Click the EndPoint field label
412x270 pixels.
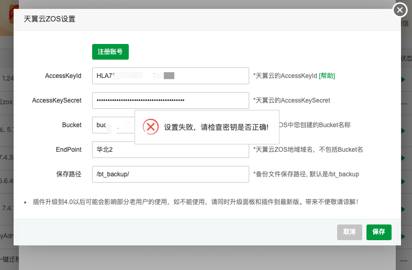click(x=69, y=150)
